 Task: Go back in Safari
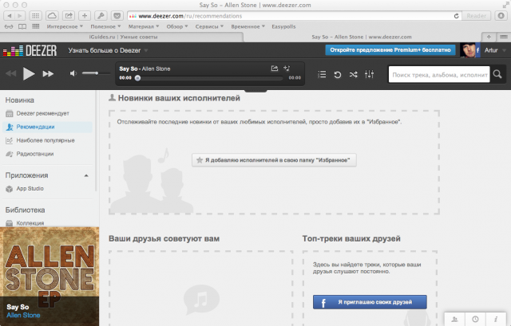click(x=9, y=16)
